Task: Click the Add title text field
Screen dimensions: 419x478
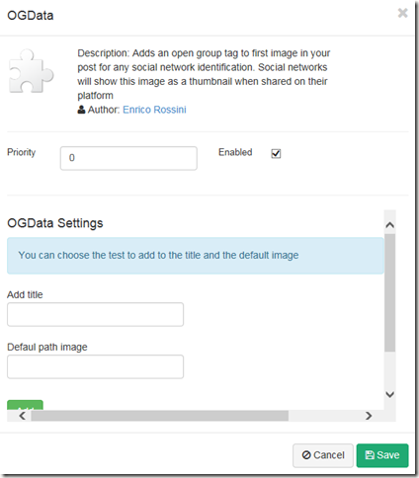Action: click(95, 315)
